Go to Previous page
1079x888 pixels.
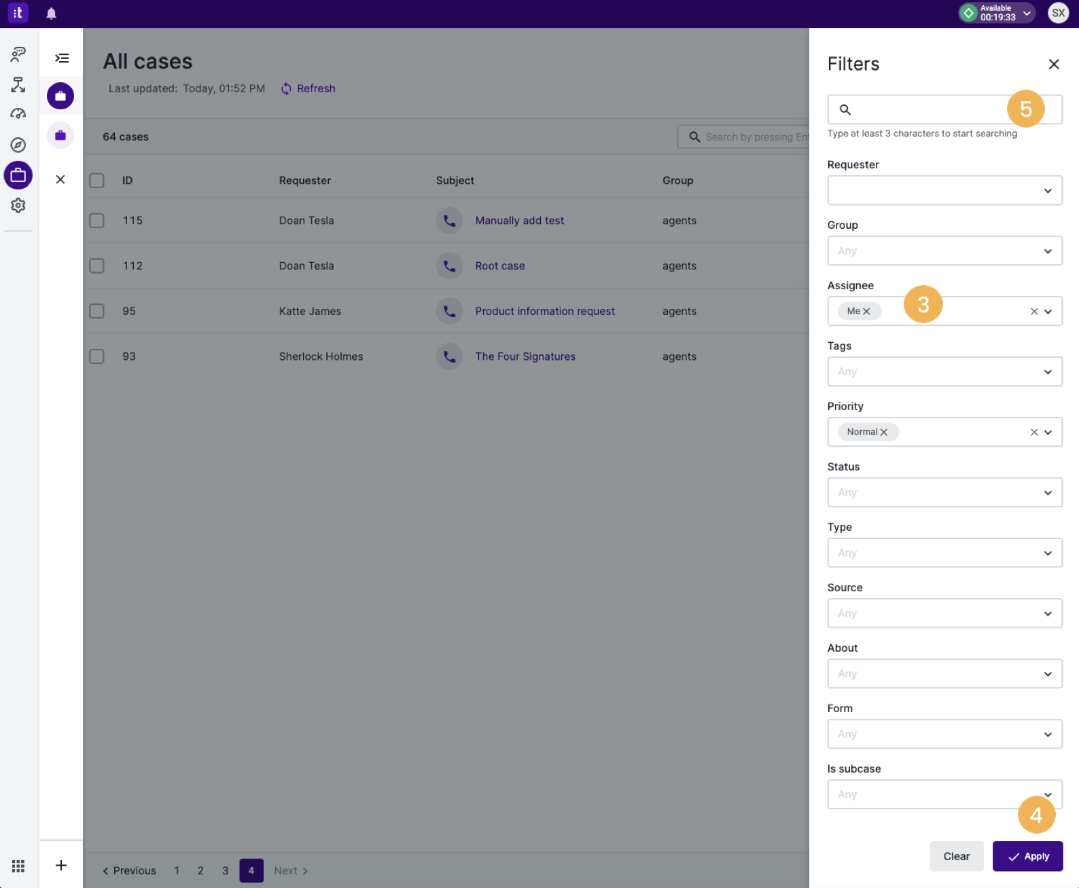129,870
